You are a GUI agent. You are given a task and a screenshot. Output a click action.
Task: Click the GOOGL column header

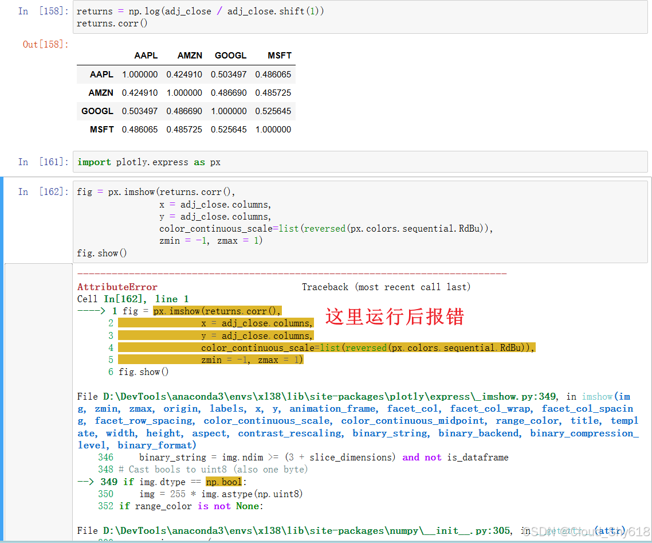231,56
